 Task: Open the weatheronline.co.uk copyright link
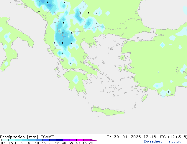click(162, 141)
